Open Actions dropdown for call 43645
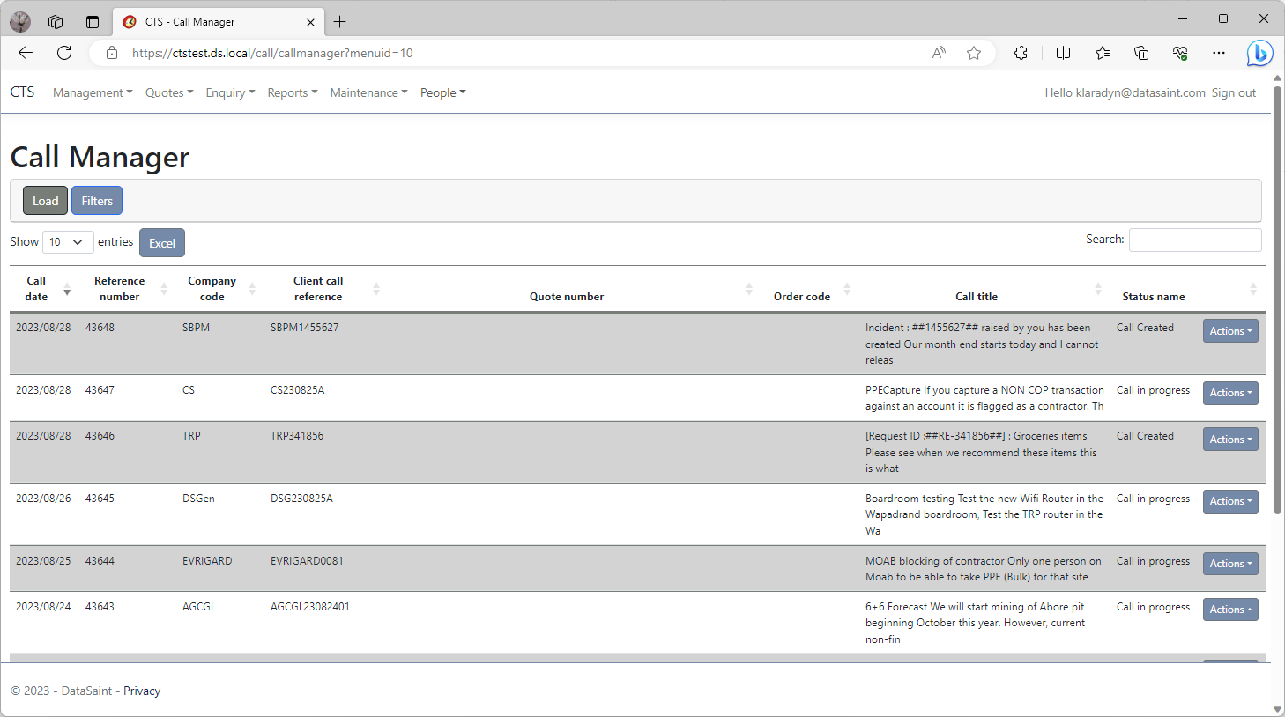1285x717 pixels. point(1230,501)
